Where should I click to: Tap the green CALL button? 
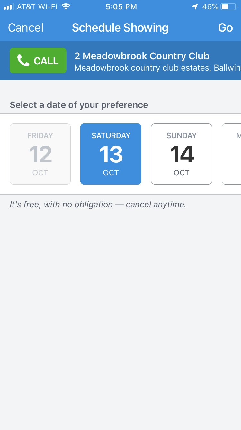click(x=38, y=61)
